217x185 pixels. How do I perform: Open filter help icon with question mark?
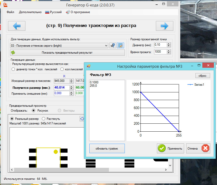pyautogui.click(x=113, y=45)
